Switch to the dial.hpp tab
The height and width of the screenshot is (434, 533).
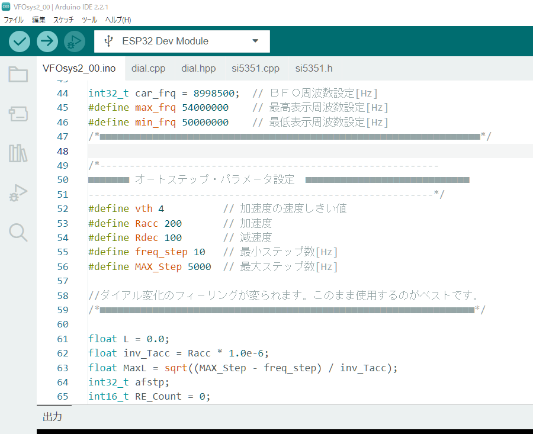[198, 68]
